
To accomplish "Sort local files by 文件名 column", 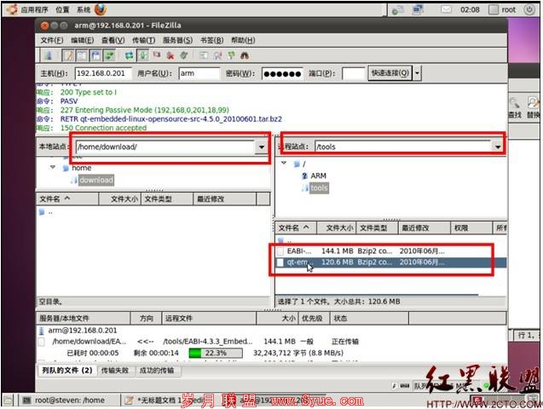I will point(67,199).
